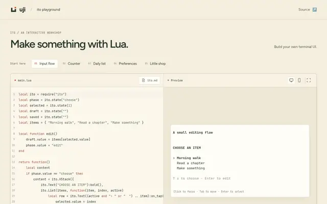Screen dimensions: 327x204
Task: Switch preview to mobile view icon
Action: (299, 80)
